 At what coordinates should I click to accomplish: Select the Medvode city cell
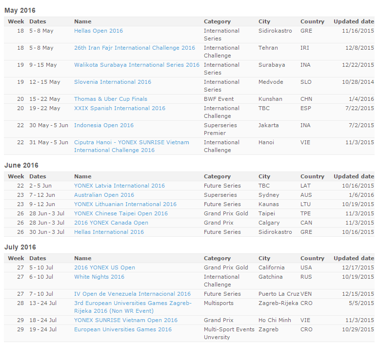(x=271, y=82)
